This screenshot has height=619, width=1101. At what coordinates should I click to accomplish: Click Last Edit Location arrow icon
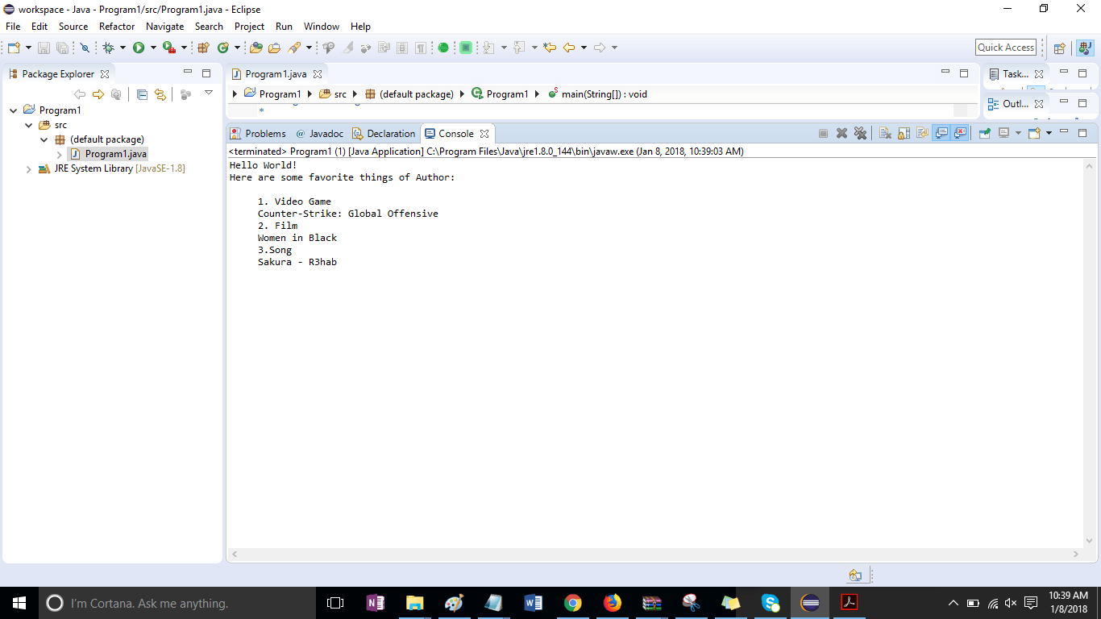pos(550,48)
